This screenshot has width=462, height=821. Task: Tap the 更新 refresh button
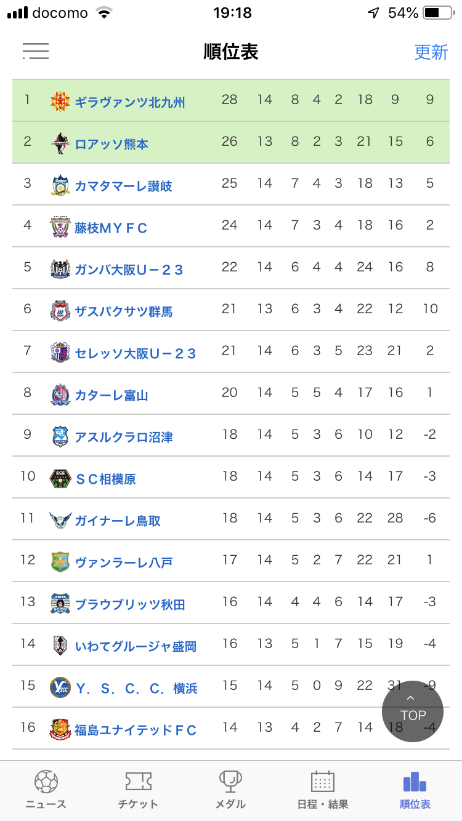tap(431, 52)
